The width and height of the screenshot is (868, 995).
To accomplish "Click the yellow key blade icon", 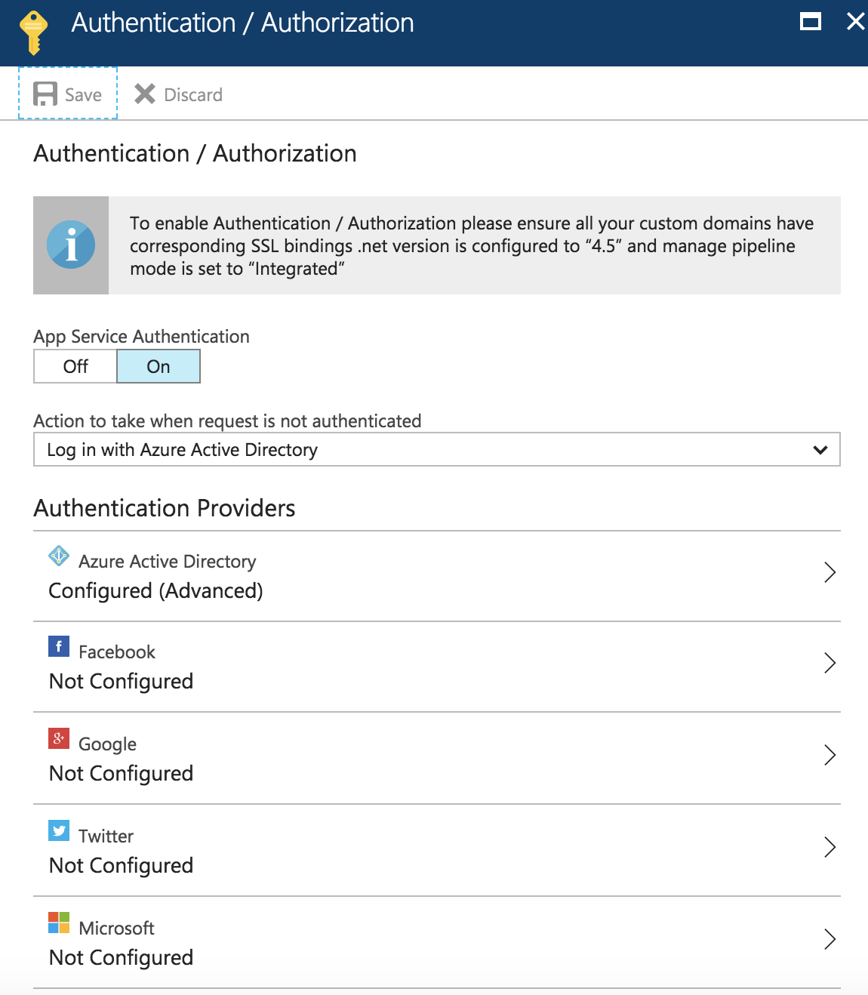I will (33, 33).
